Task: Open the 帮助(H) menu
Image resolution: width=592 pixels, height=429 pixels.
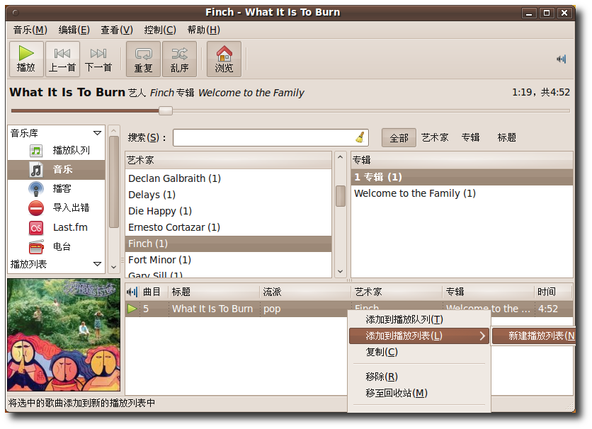Action: click(x=203, y=30)
